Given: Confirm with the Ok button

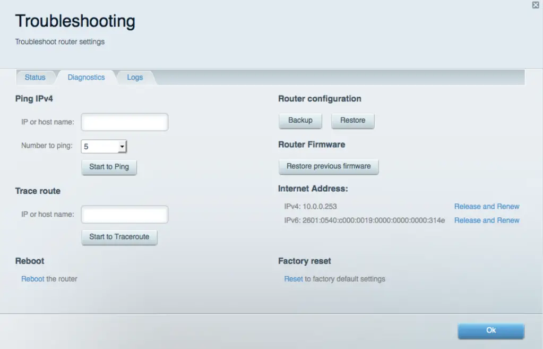Looking at the screenshot, I should click(490, 330).
